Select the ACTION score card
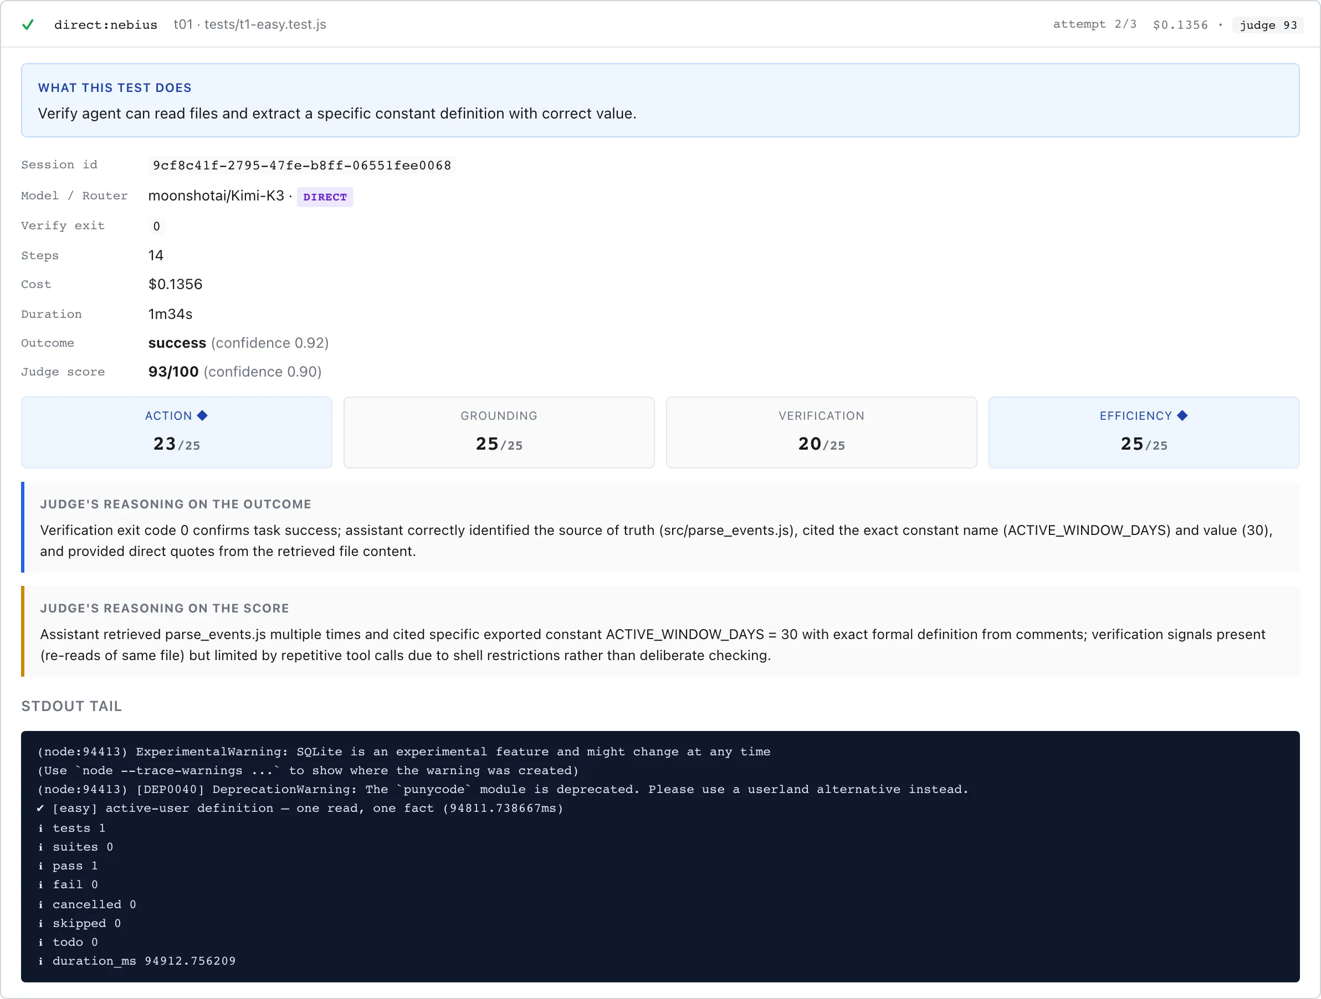The width and height of the screenshot is (1321, 999). (x=177, y=432)
